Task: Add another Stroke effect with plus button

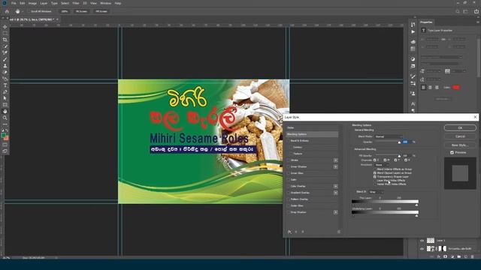Action: tap(336, 160)
